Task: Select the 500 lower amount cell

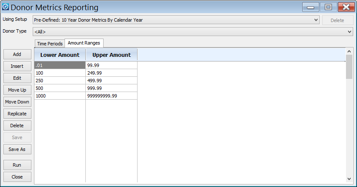Action: [x=60, y=88]
